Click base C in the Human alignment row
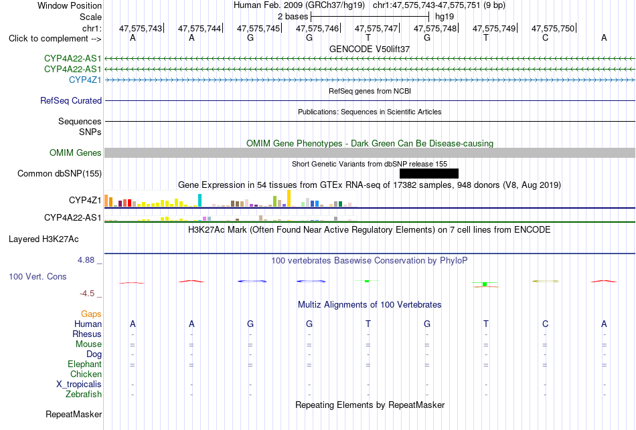 pos(545,324)
